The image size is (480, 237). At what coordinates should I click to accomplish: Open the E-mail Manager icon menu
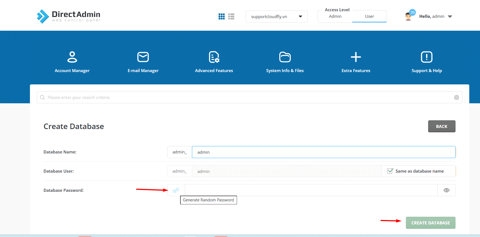143,57
